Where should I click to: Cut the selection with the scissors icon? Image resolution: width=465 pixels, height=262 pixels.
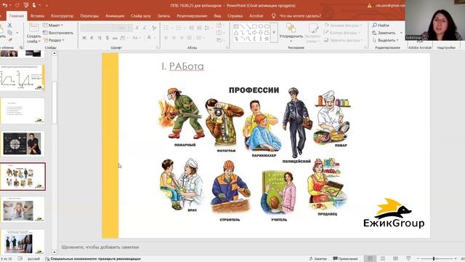click(9, 25)
